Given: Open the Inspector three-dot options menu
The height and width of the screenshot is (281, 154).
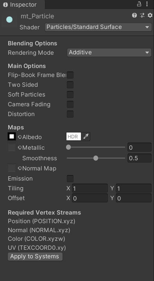Looking at the screenshot, I should coord(147,4).
